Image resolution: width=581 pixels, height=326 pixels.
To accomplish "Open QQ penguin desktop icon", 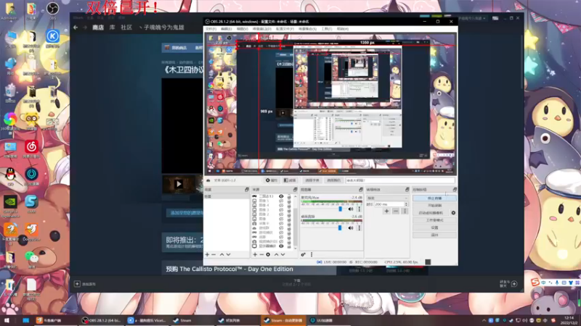I will pos(10,175).
